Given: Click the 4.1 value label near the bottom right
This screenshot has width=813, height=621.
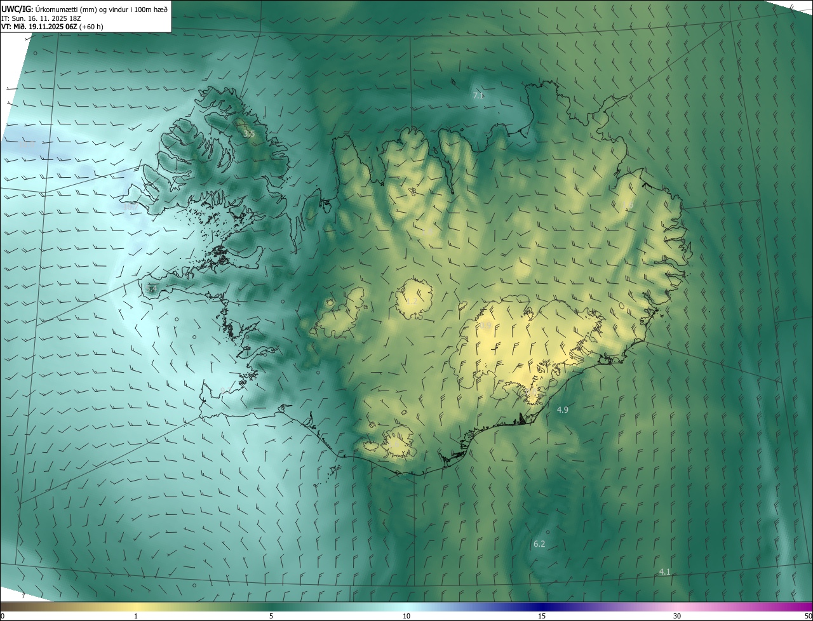Looking at the screenshot, I should [664, 572].
